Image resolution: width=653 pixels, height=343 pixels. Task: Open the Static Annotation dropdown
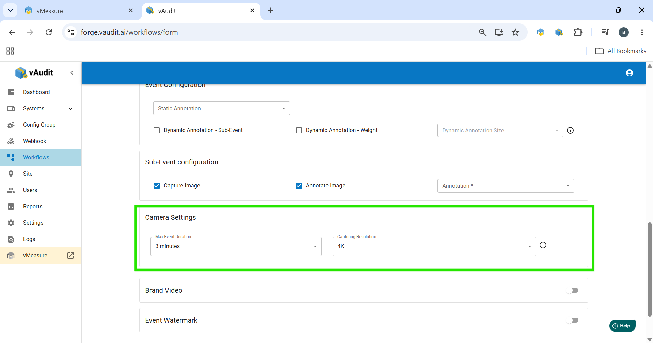tap(222, 108)
